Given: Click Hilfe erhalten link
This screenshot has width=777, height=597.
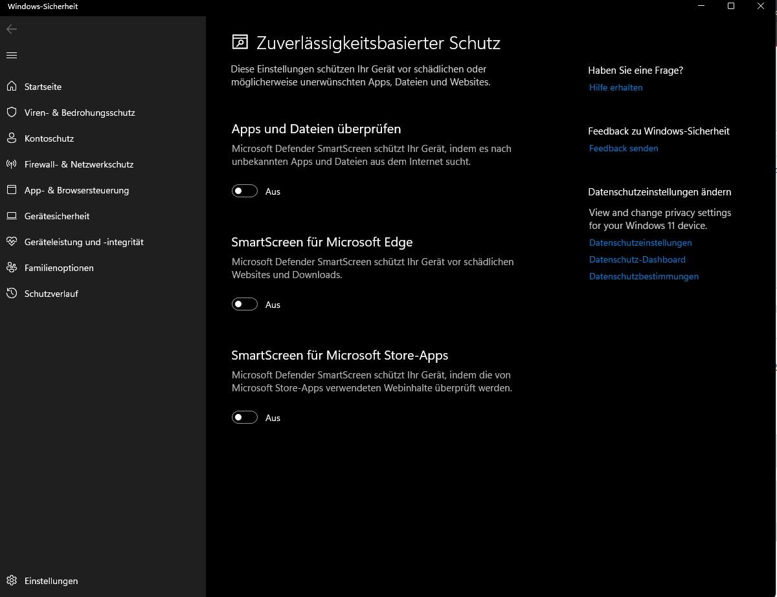Looking at the screenshot, I should point(616,87).
